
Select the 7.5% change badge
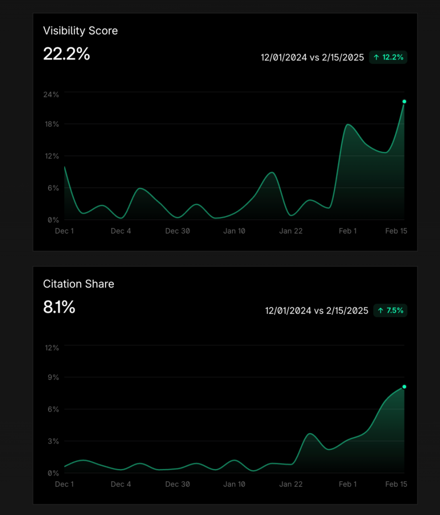[390, 311]
